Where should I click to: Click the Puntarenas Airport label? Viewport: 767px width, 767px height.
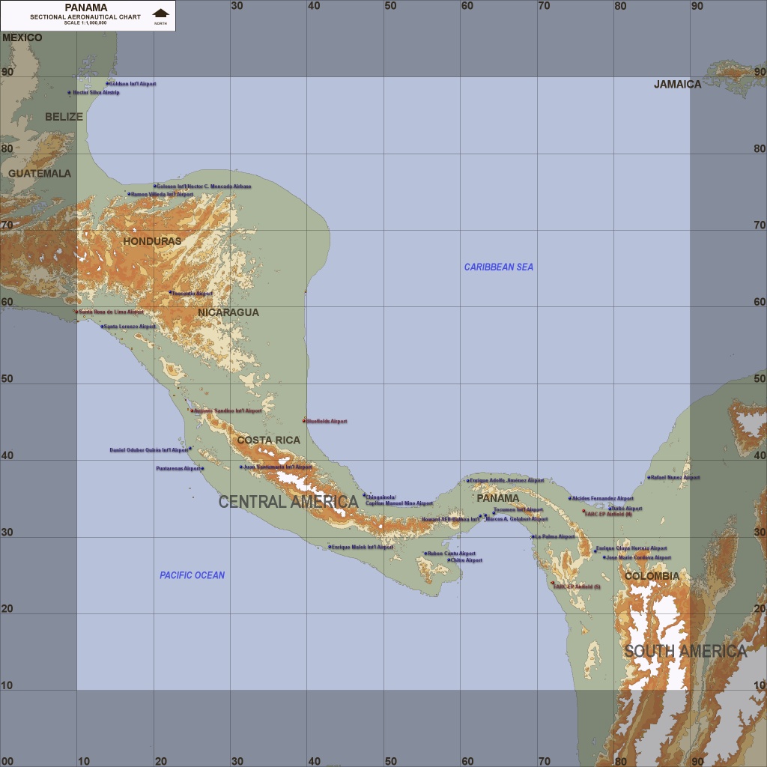pos(178,469)
